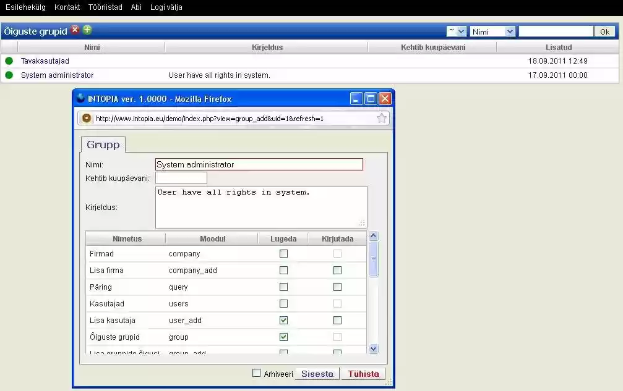Click the bookmark star in the address bar
The height and width of the screenshot is (391, 623).
coord(382,118)
